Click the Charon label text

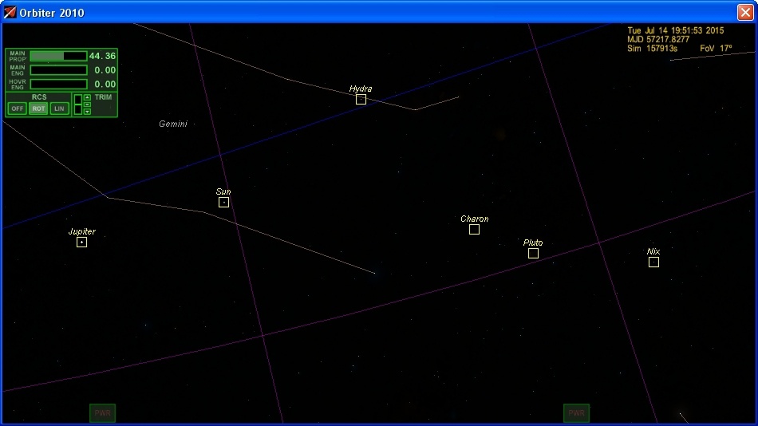coord(474,219)
